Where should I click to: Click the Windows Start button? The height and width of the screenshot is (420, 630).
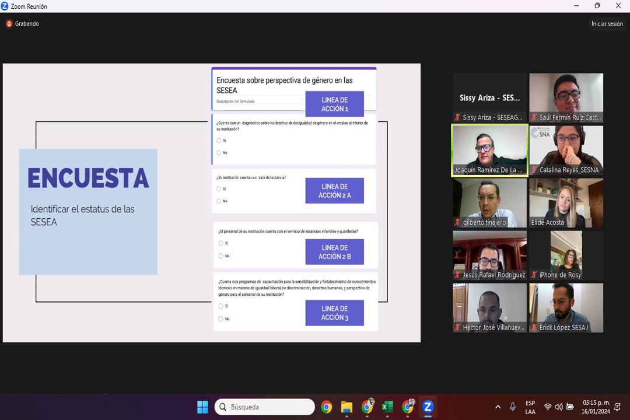202,407
